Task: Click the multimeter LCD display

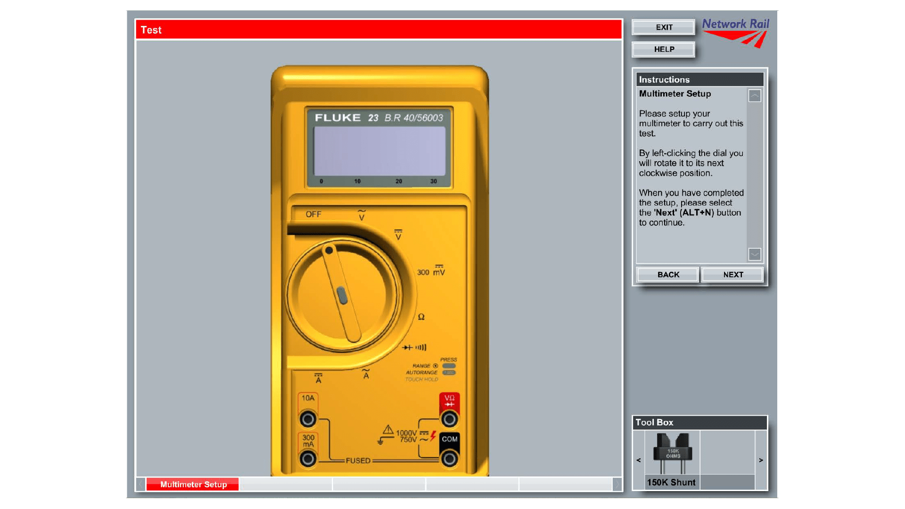Action: (x=379, y=151)
